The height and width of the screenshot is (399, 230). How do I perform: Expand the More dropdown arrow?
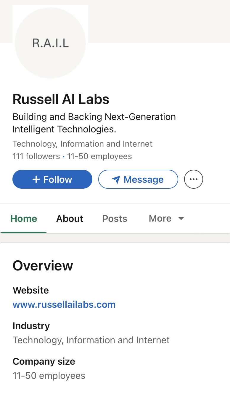[181, 219]
